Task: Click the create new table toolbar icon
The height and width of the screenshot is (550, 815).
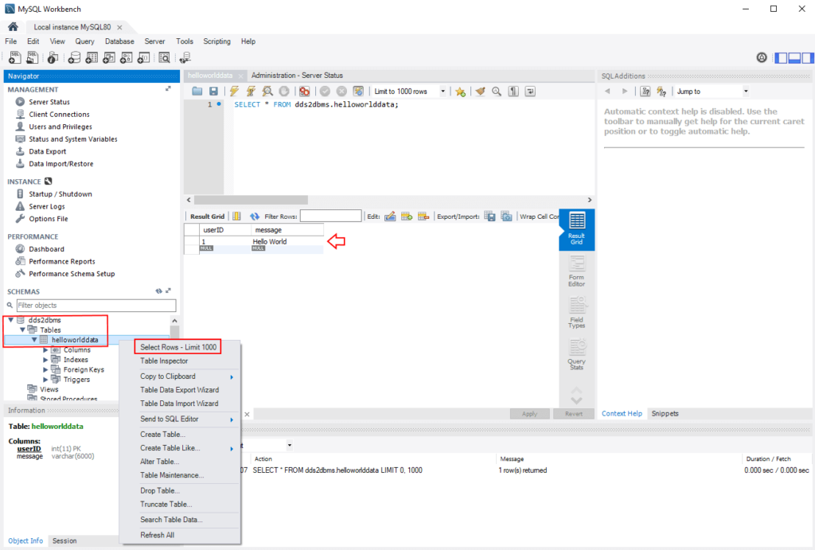Action: [92, 57]
